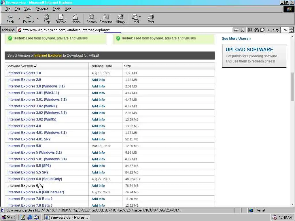
Task: Click the Quality PNG value field
Action: click(285, 30)
